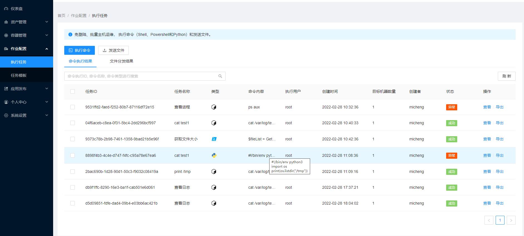This screenshot has height=236, width=524.
Task: Click the 容器管理 sidebar icon
Action: click(6, 35)
